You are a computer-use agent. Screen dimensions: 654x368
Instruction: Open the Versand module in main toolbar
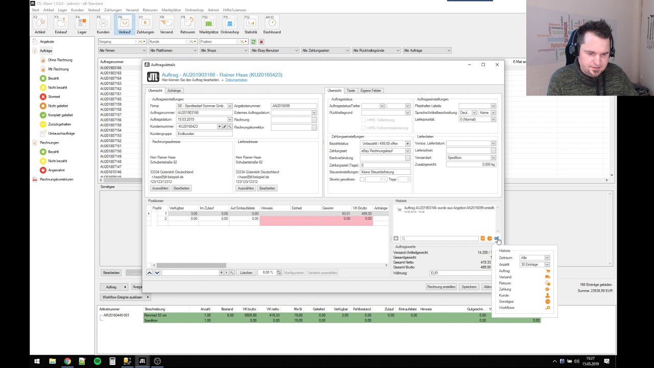[167, 25]
